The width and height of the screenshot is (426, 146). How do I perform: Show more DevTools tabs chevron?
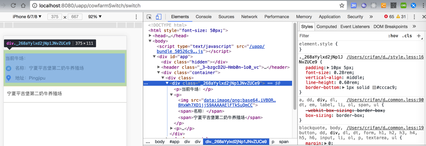(x=371, y=17)
